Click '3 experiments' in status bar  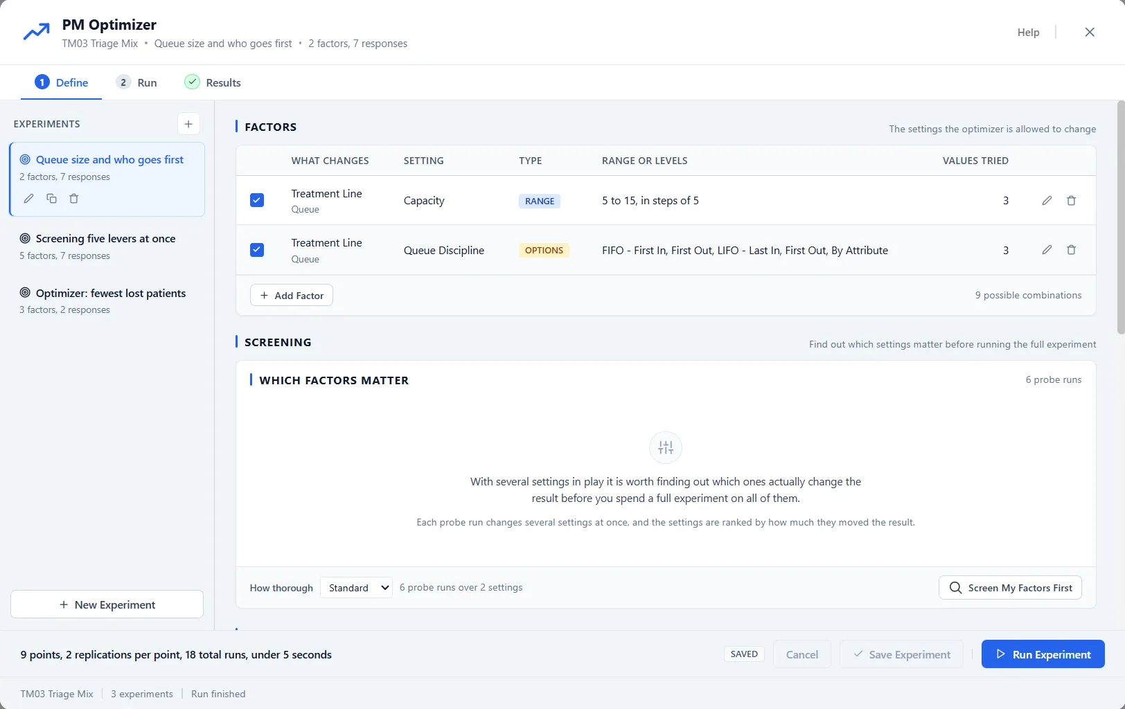tap(142, 694)
